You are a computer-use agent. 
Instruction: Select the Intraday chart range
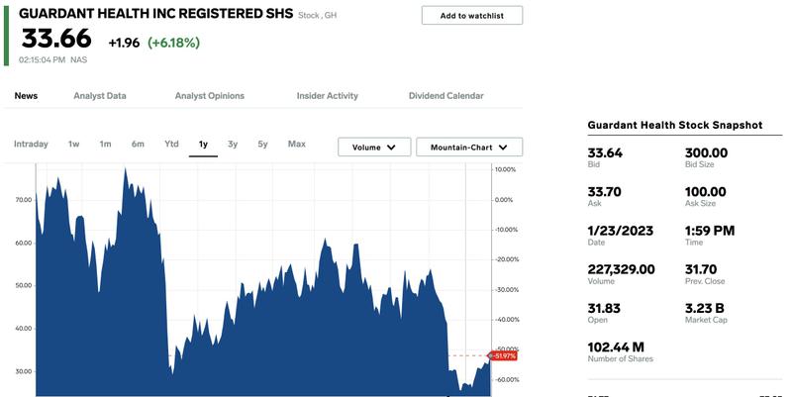pos(31,144)
